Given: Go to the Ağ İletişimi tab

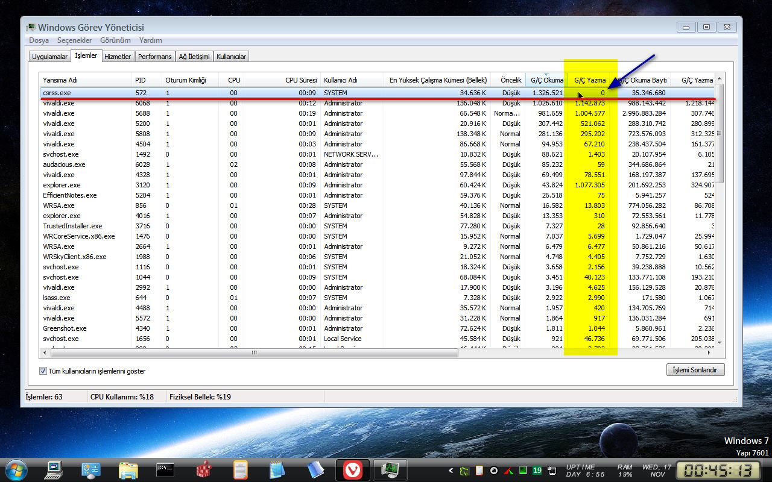Looking at the screenshot, I should pyautogui.click(x=194, y=57).
